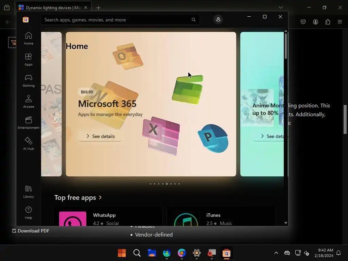Open the Pocket save icon in browser
The image size is (348, 261).
[x=303, y=22]
